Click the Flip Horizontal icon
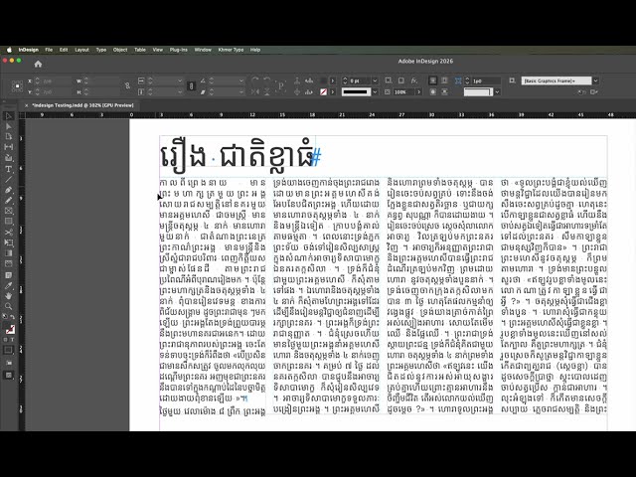This screenshot has height=477, width=636. [255, 92]
